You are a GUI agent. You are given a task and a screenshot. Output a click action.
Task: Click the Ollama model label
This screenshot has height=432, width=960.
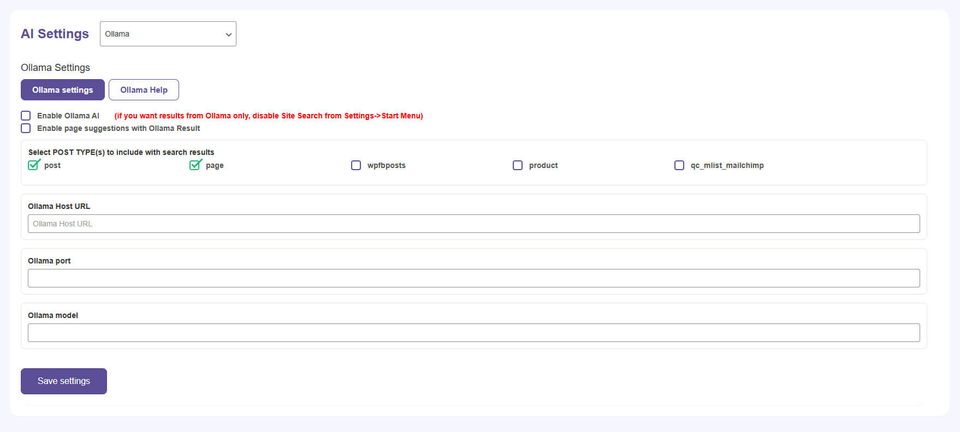tap(53, 315)
